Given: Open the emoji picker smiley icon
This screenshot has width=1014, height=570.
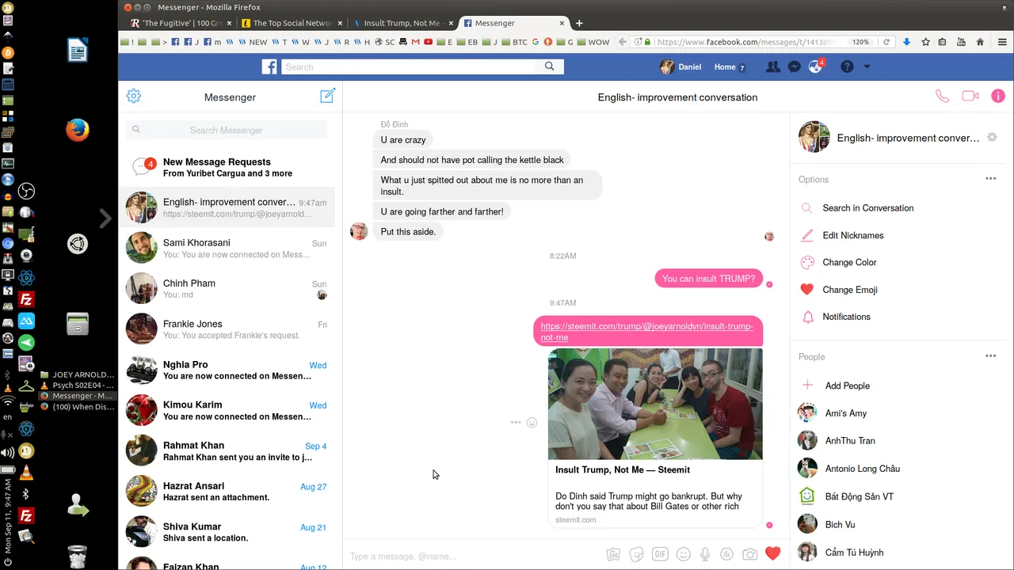Looking at the screenshot, I should tap(683, 555).
